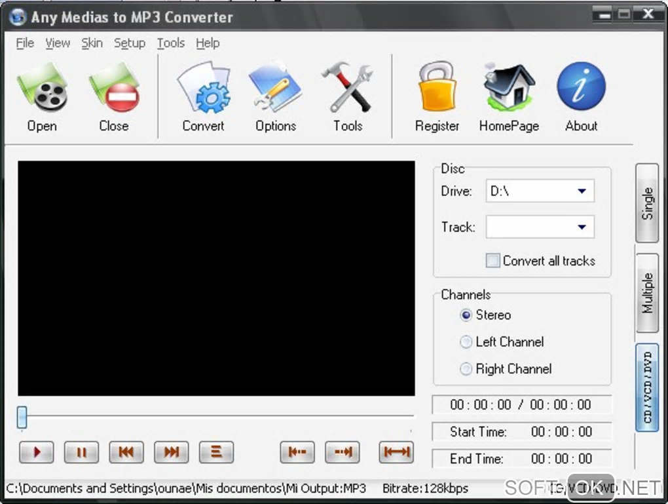Click the select full range button
The width and height of the screenshot is (668, 504).
coord(396,452)
